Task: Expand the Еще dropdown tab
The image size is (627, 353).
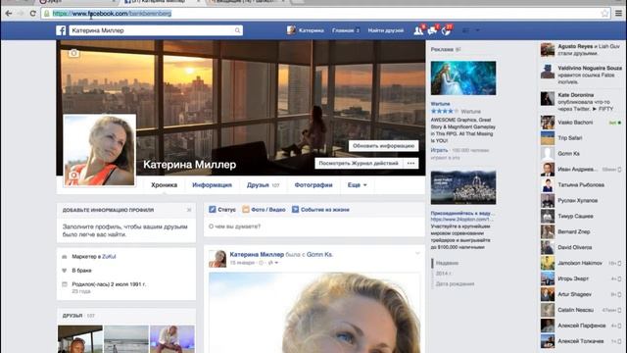Action: (x=357, y=185)
